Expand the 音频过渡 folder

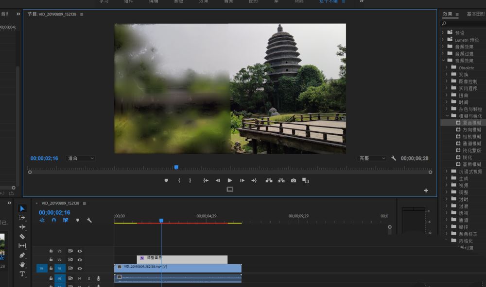point(443,53)
